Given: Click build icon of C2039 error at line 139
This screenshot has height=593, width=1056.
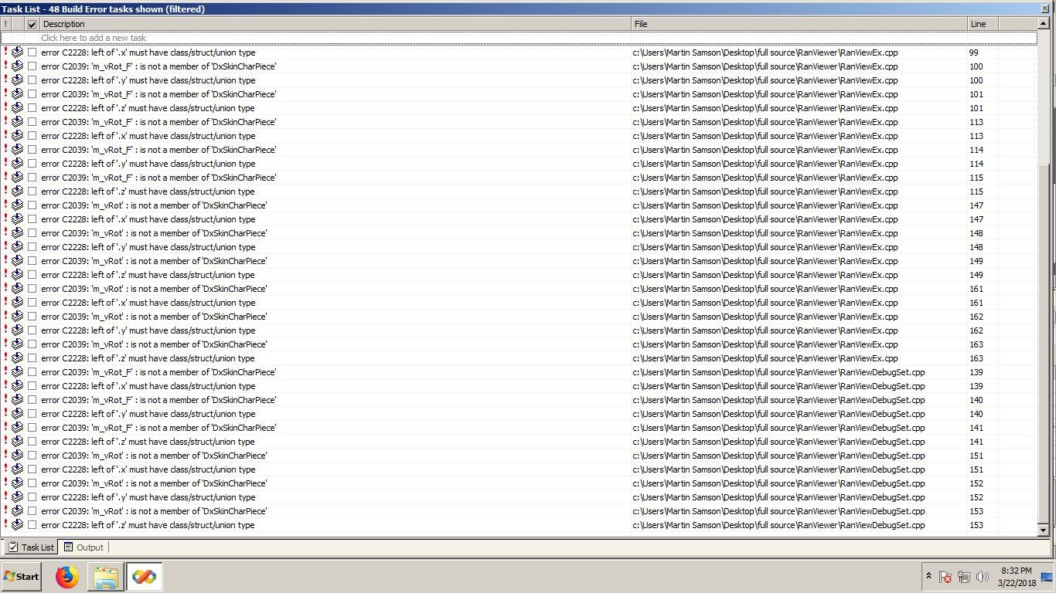Looking at the screenshot, I should pos(17,372).
